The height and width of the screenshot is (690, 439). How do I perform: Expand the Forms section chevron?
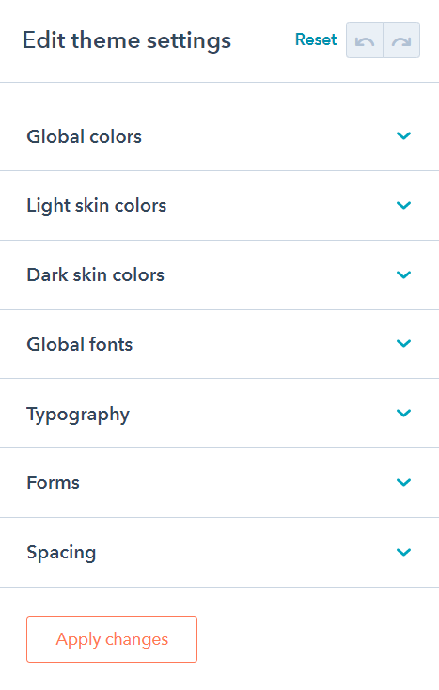(x=403, y=482)
